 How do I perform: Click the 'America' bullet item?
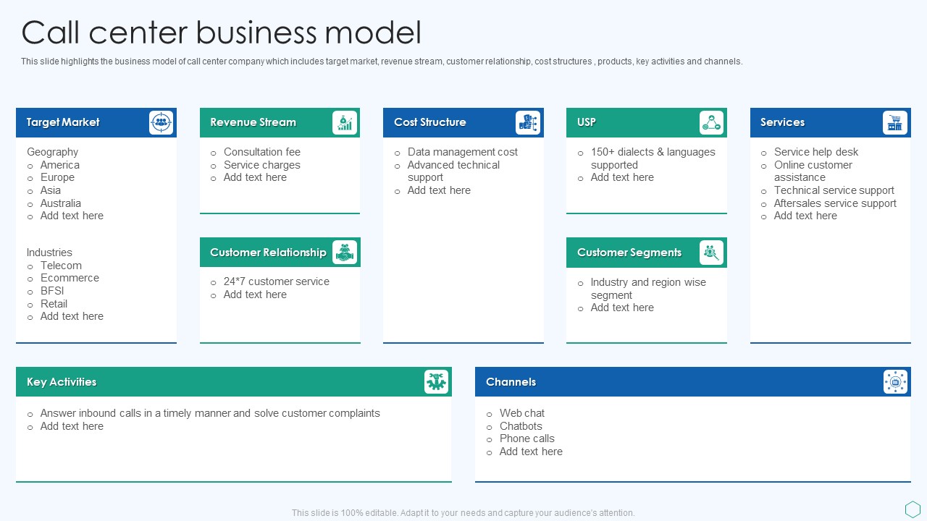click(x=60, y=165)
